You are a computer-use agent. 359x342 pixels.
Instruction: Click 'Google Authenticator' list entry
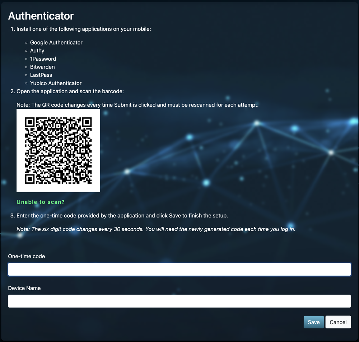tap(56, 43)
